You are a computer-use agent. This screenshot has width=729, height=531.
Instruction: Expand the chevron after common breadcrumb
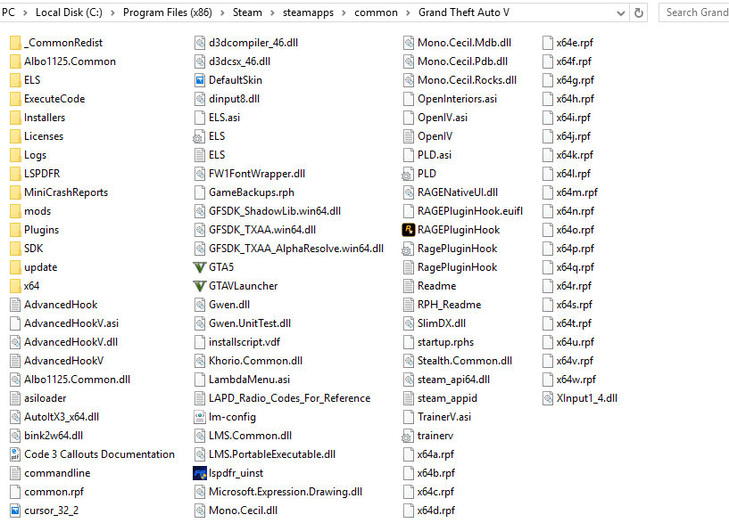408,13
